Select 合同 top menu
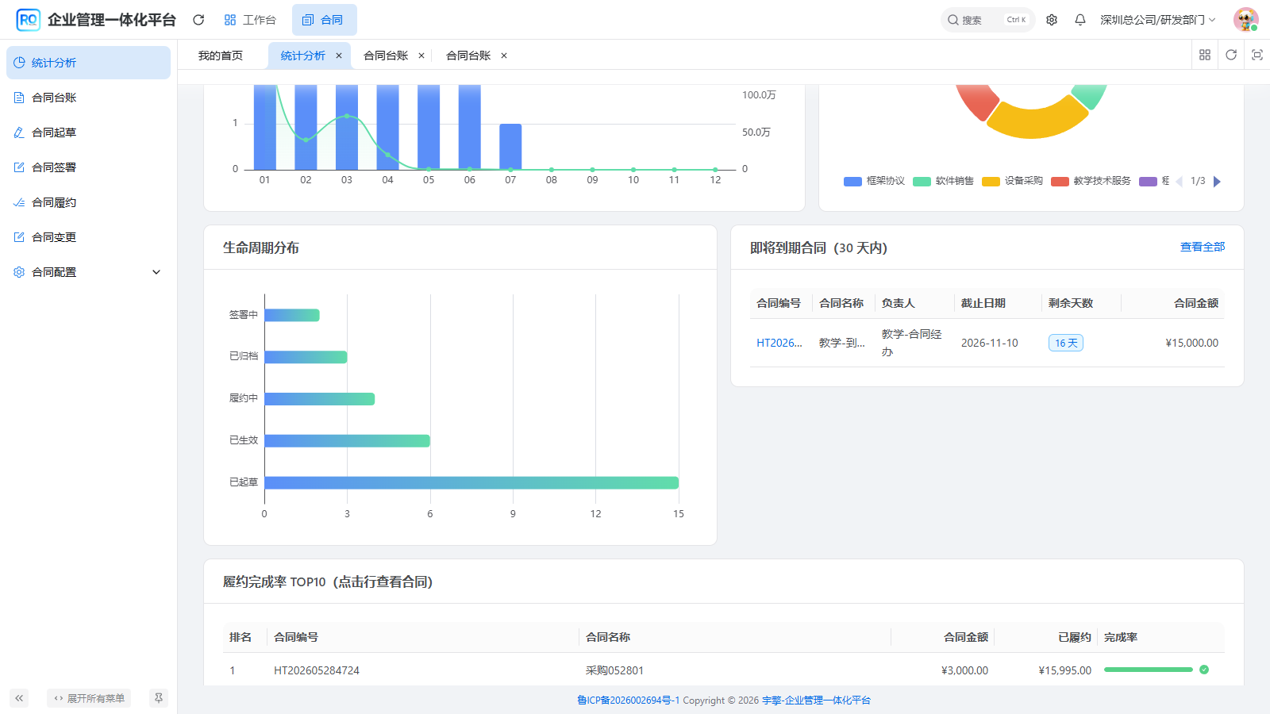1270x714 pixels. (324, 20)
